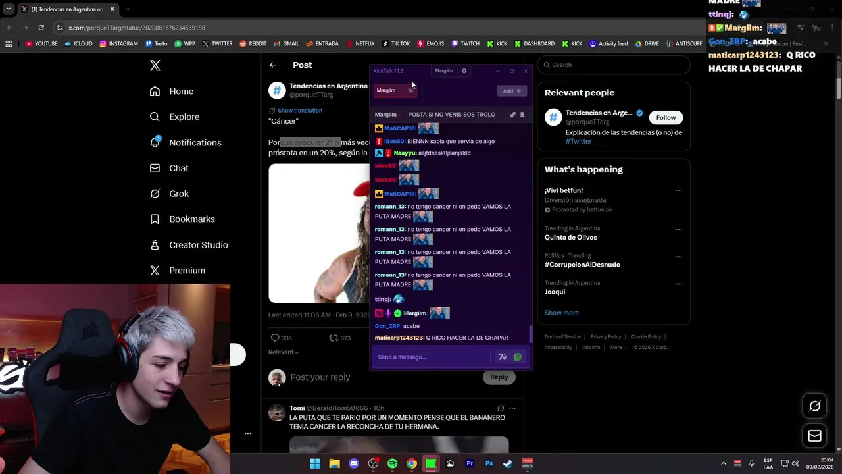
Task: Reload the browser page
Action: (x=41, y=28)
